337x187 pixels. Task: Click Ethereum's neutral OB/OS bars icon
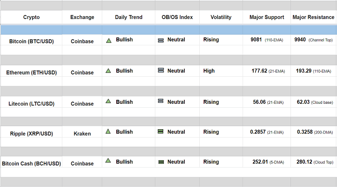161,71
